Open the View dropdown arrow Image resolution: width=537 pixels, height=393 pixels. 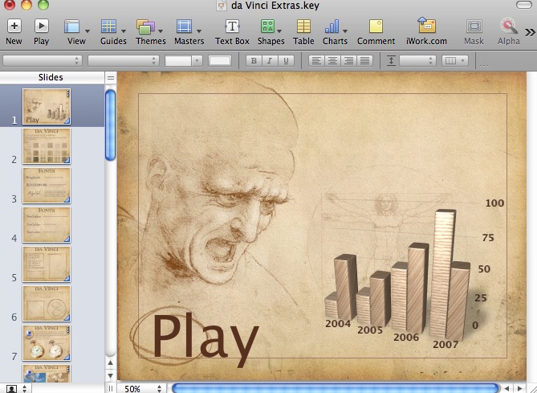pyautogui.click(x=87, y=31)
